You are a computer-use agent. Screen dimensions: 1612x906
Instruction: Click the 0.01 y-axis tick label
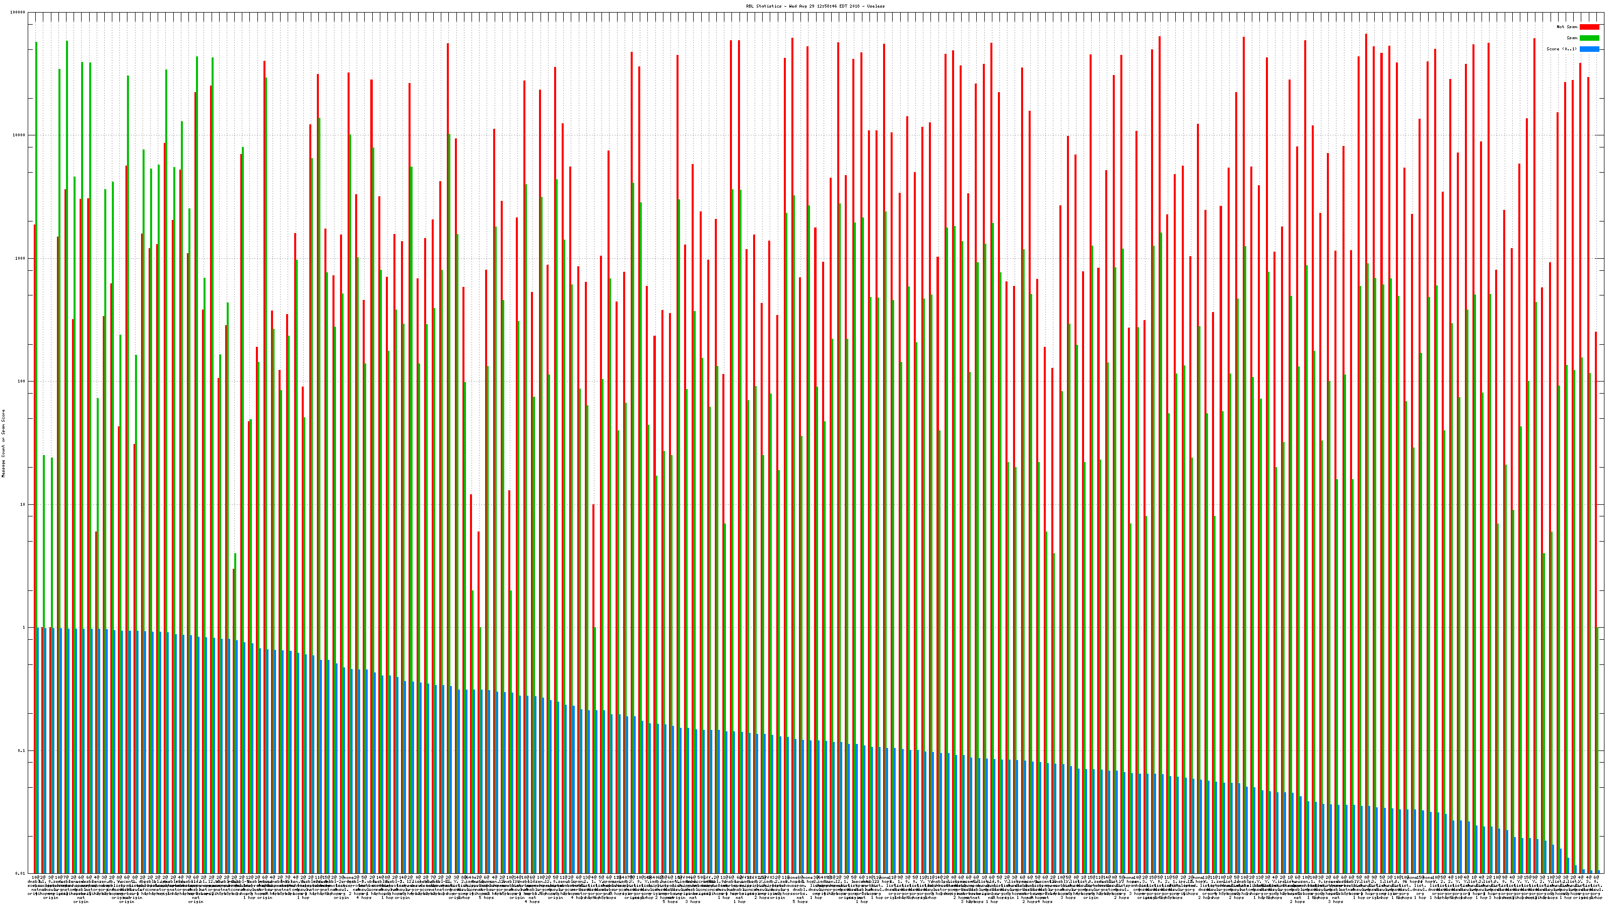[21, 873]
